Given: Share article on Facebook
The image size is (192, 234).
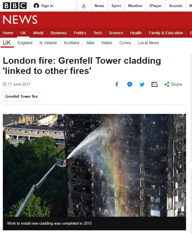Looking at the screenshot, I should 117,84.
